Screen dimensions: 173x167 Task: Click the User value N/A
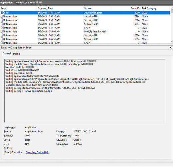click(x=27, y=144)
